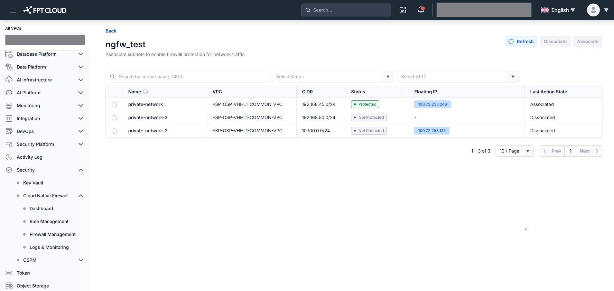Open the Select VPC dropdown
The image size is (614, 291).
458,77
